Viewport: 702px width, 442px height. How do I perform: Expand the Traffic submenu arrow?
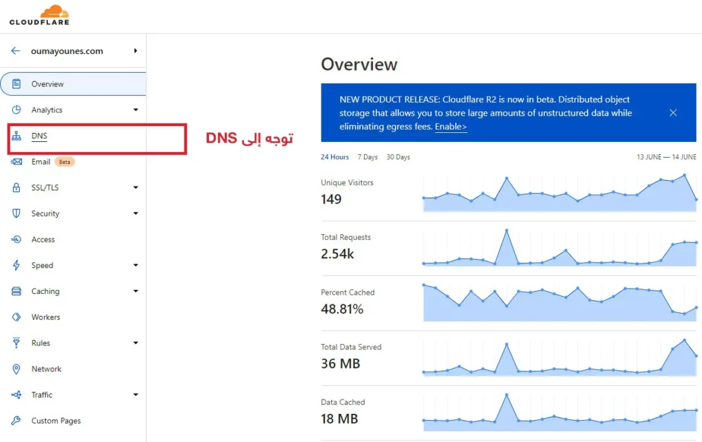coord(136,395)
